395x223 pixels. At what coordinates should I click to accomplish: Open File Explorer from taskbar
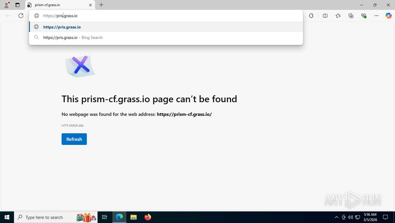[133, 217]
